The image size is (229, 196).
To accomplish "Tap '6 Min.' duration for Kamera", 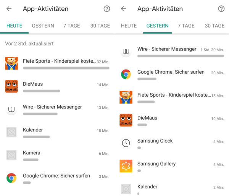I will [x=104, y=154].
